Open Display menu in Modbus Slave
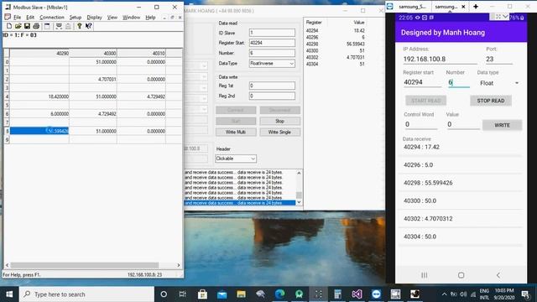This screenshot has width=537, height=302. click(x=94, y=17)
